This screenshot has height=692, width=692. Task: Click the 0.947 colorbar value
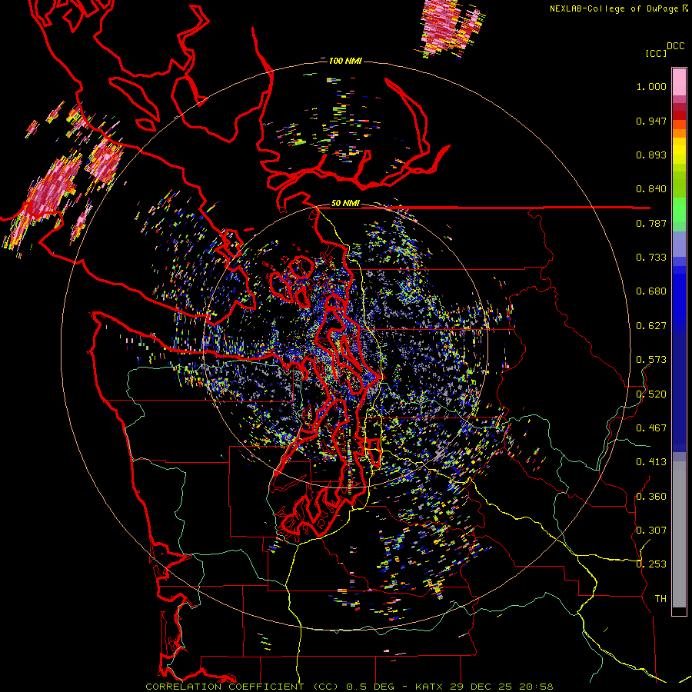651,121
